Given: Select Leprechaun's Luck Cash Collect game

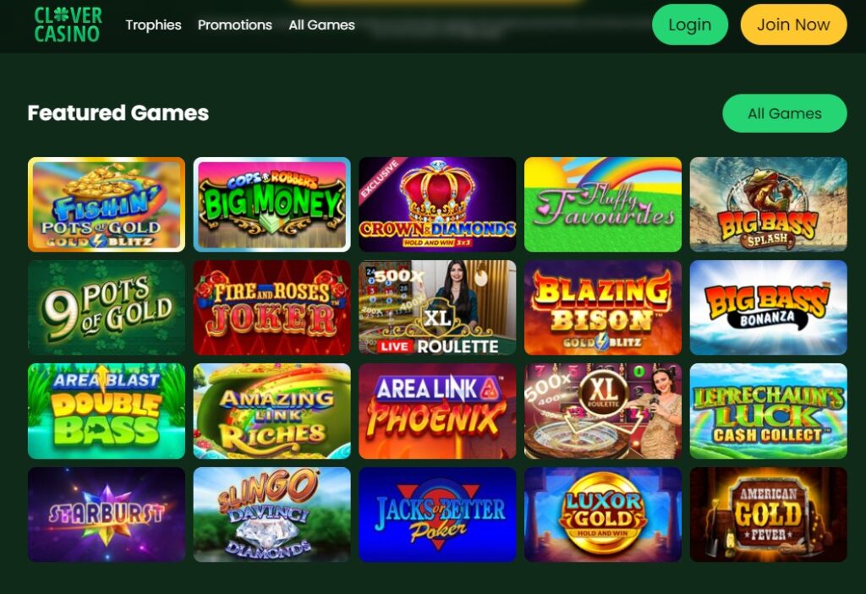Looking at the screenshot, I should 768,411.
